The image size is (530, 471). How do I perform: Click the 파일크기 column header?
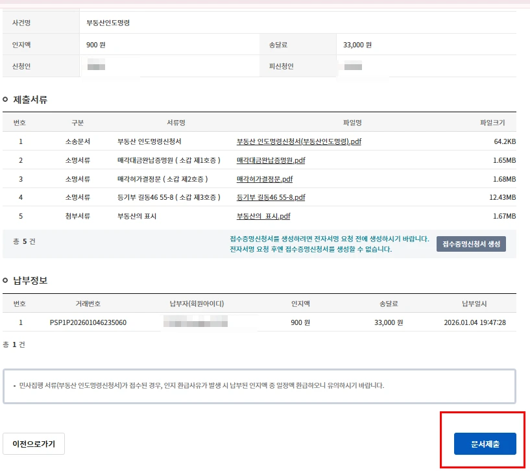[492, 123]
